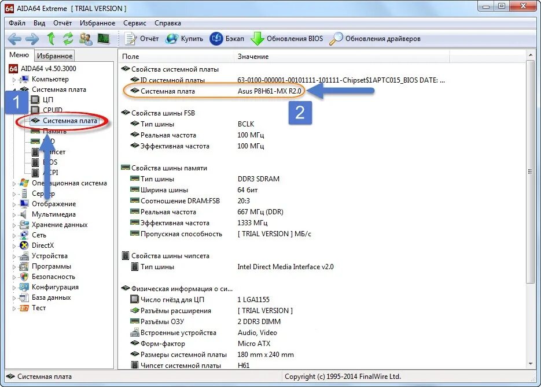Select the Intel Direct Media Interface v2.0 value
The image size is (541, 387).
(285, 267)
